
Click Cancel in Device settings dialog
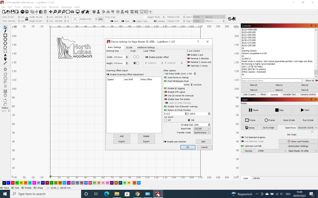point(204,147)
